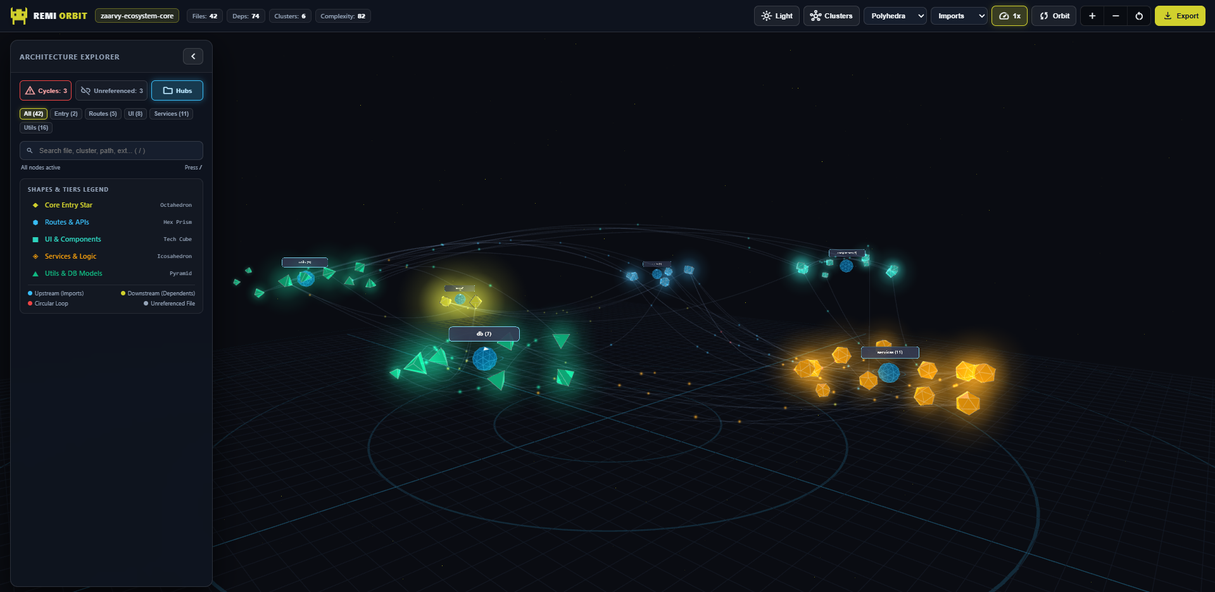Screen dimensions: 1215x592
Task: Click the Downstream (Dependents) legend item
Action: [x=158, y=293]
